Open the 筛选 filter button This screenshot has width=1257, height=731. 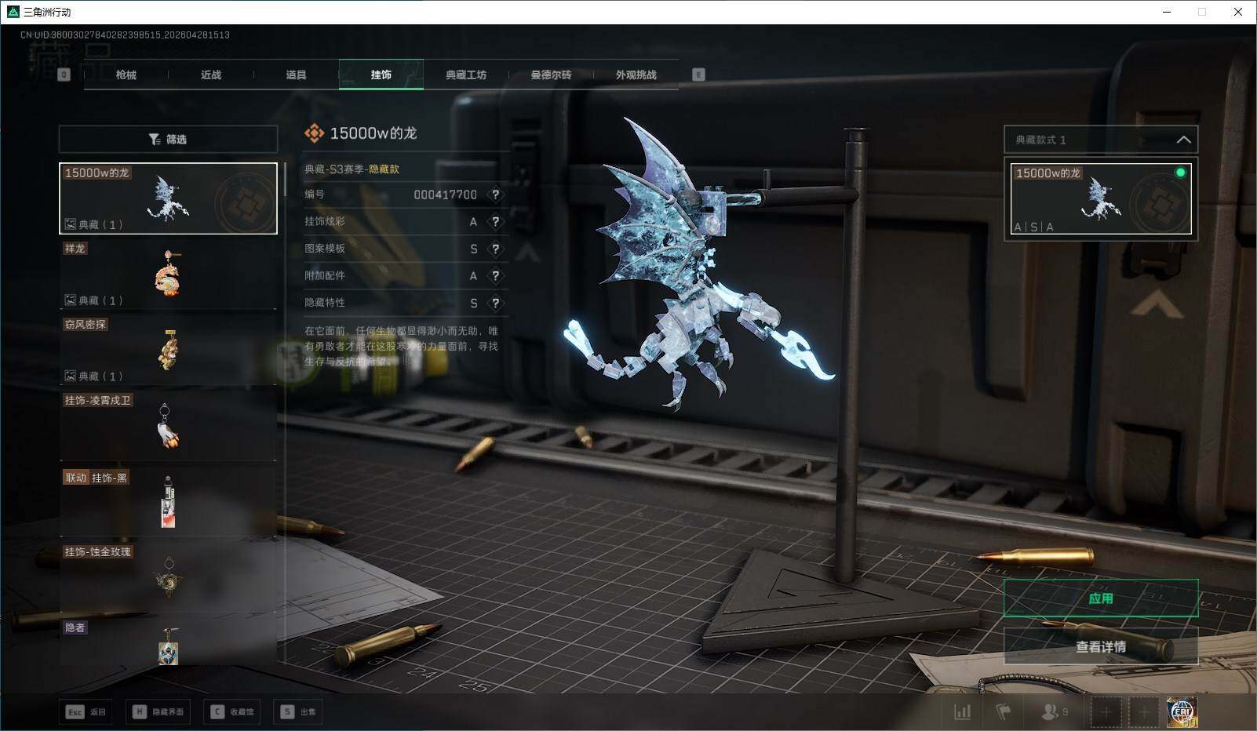point(168,139)
